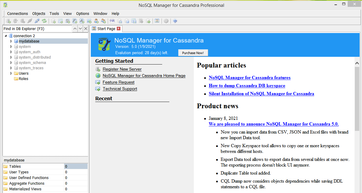The height and width of the screenshot is (193, 362).
Task: Expand the system_distributed keyspace node
Action: pos(11,57)
